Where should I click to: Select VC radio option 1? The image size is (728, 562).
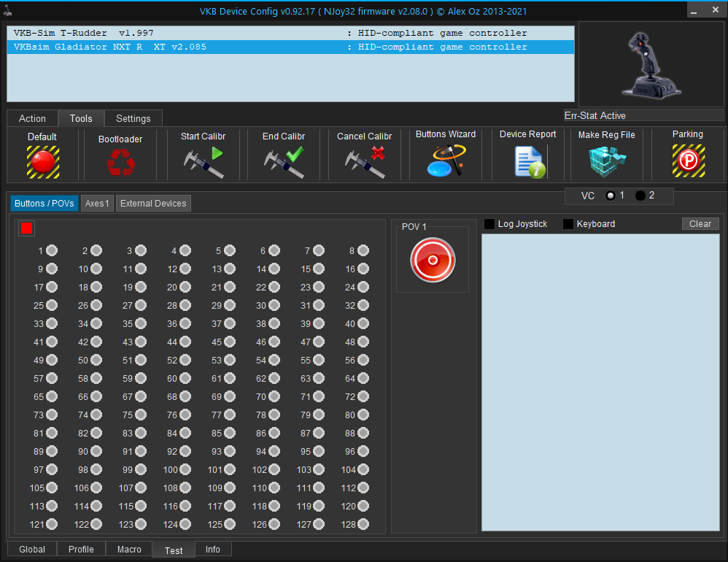pos(611,196)
